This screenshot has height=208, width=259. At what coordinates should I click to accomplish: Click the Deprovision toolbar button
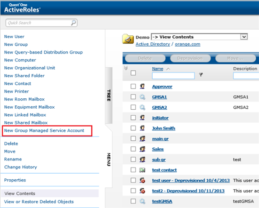[x=190, y=58]
